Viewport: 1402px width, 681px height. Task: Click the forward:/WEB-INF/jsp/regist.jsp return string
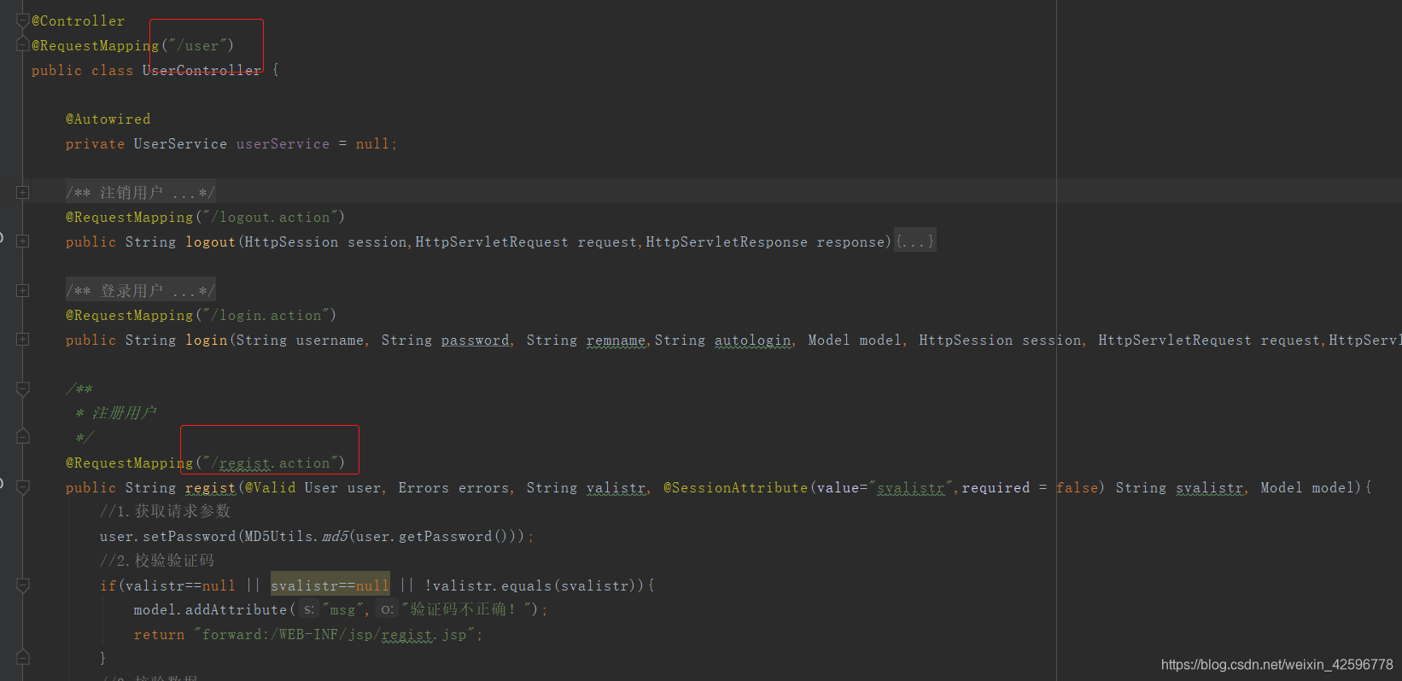point(334,634)
